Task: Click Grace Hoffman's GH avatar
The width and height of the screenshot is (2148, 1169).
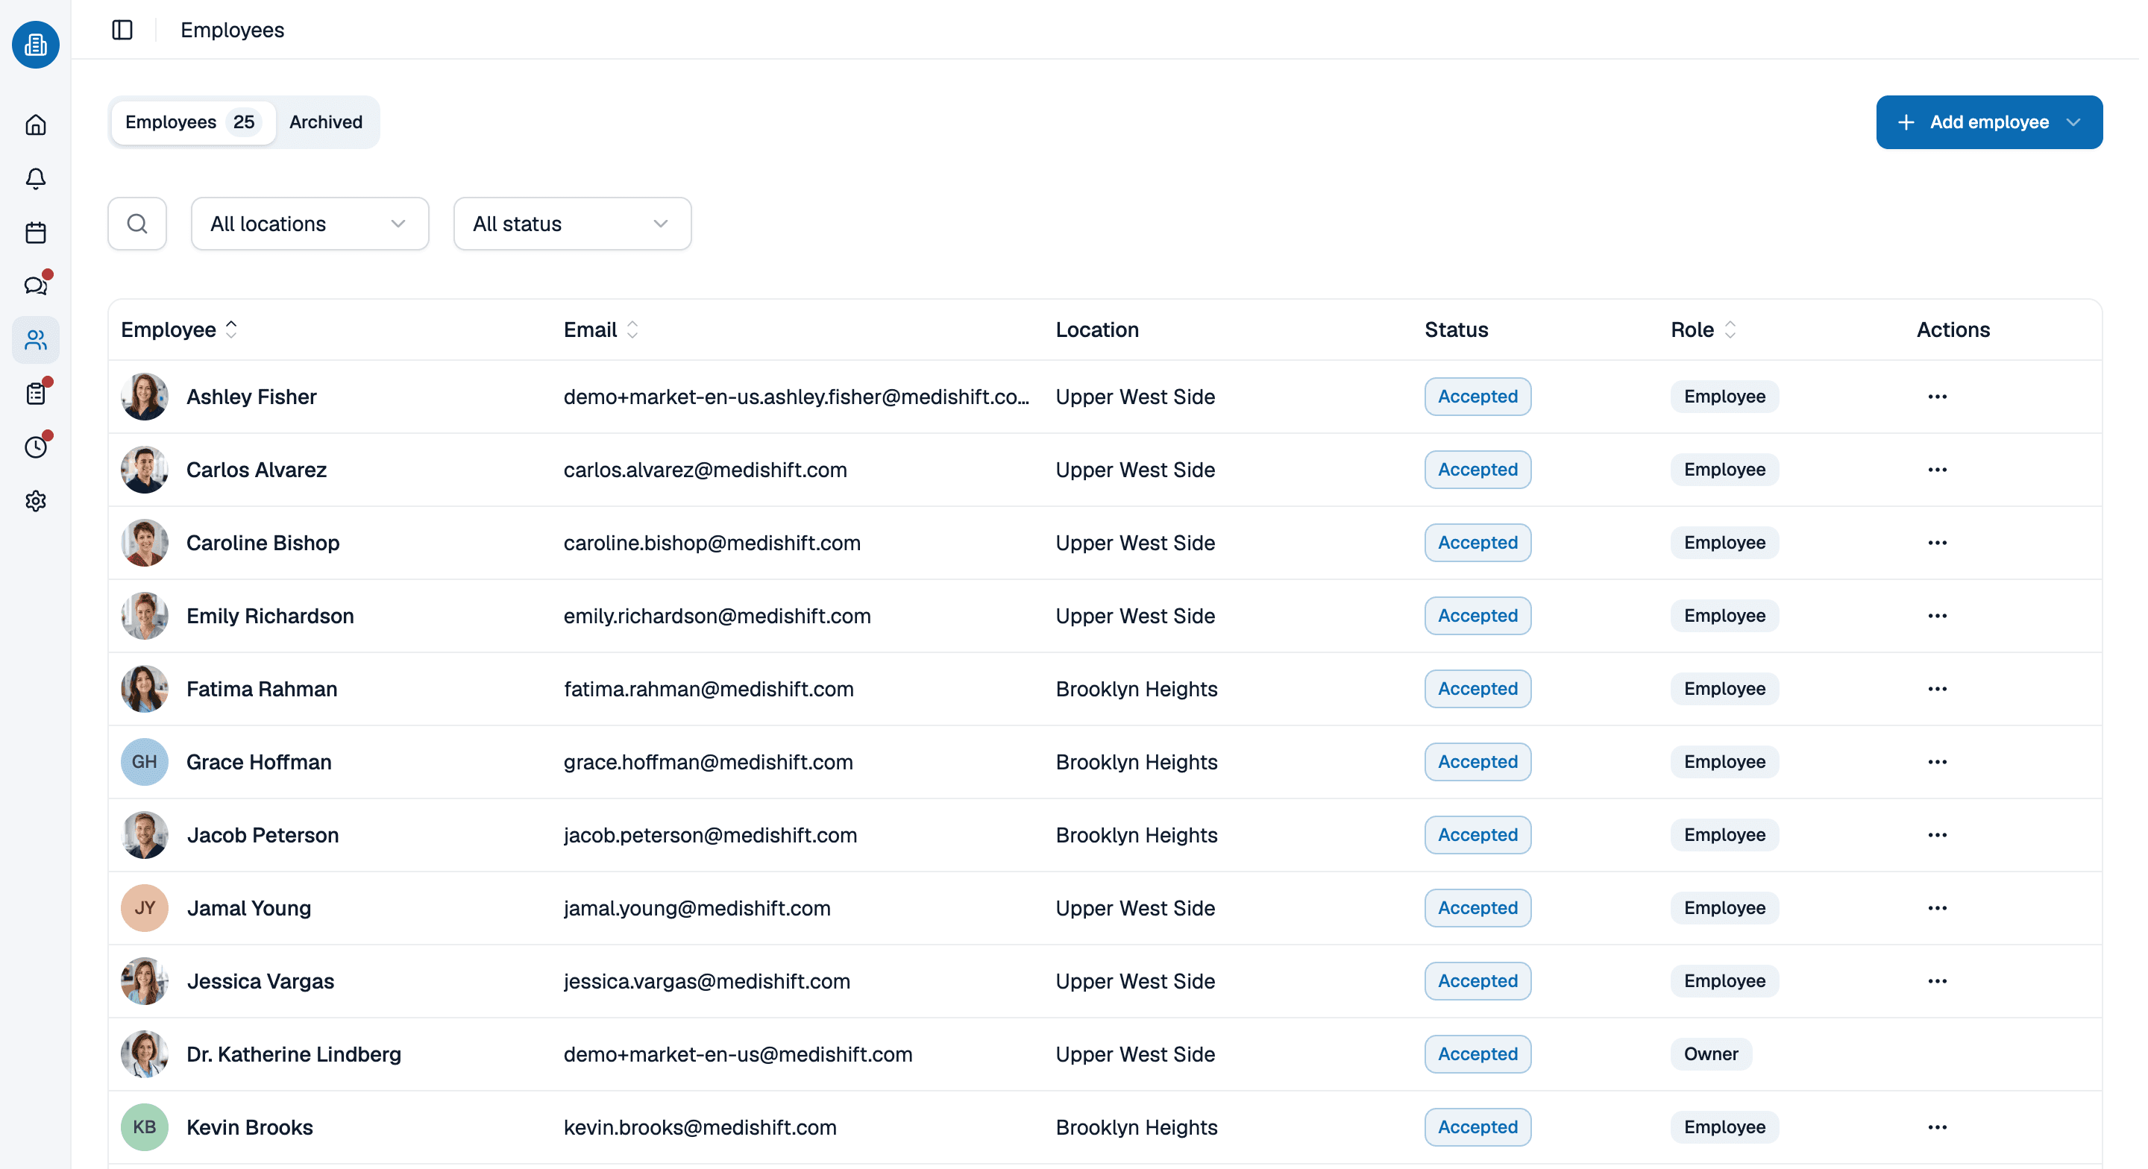Action: [144, 762]
